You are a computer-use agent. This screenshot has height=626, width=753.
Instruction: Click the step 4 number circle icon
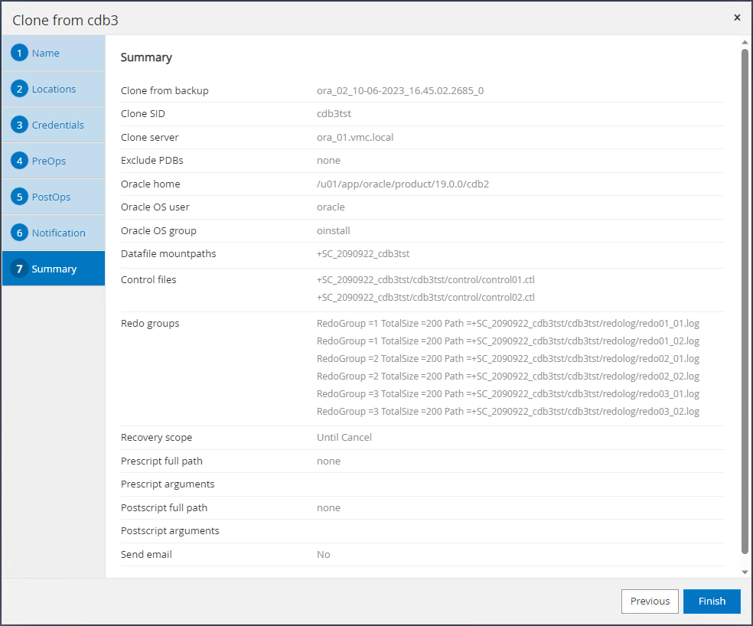tap(20, 161)
